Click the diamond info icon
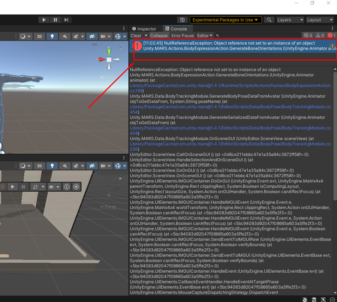This screenshot has width=337, height=302. [x=67, y=187]
